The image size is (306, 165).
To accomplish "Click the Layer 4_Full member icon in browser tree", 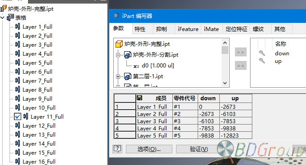I will pos(18,54).
